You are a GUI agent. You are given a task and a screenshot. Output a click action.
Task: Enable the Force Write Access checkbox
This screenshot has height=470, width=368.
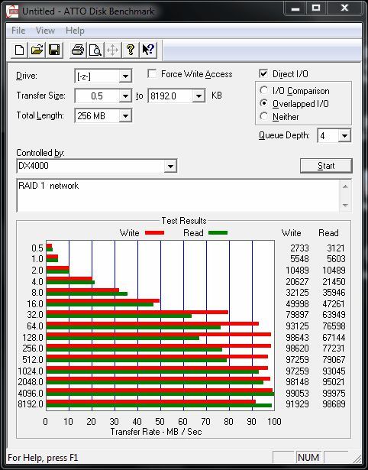152,73
